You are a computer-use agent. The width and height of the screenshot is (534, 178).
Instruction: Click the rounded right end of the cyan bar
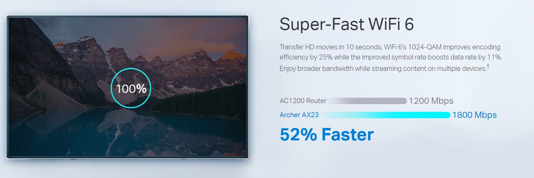click(448, 115)
